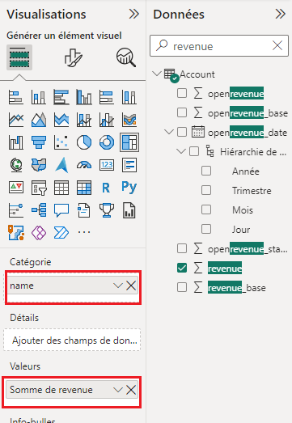The image size is (292, 423).
Task: Add the key influencers visual
Action: [x=16, y=210]
